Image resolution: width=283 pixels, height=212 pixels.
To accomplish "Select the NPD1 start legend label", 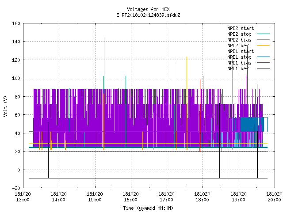I will pyautogui.click(x=241, y=51).
